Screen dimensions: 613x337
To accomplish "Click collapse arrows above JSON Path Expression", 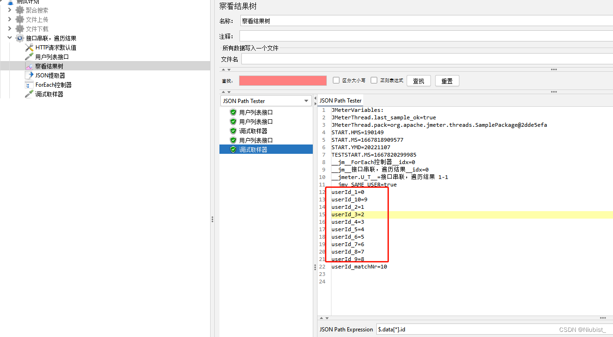I will pyautogui.click(x=324, y=318).
